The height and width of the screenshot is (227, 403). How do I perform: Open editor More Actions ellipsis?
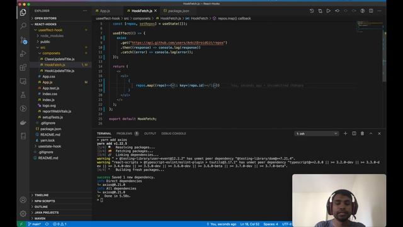pos(379,11)
